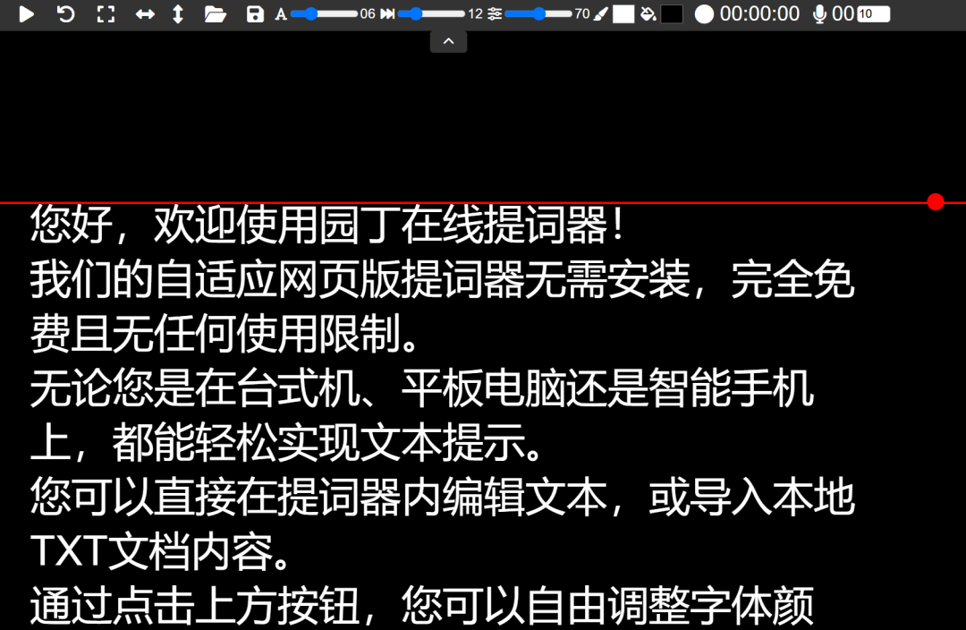Screen dimensions: 966x630
Task: Toggle the font size adjuster labeled A
Action: tap(280, 13)
